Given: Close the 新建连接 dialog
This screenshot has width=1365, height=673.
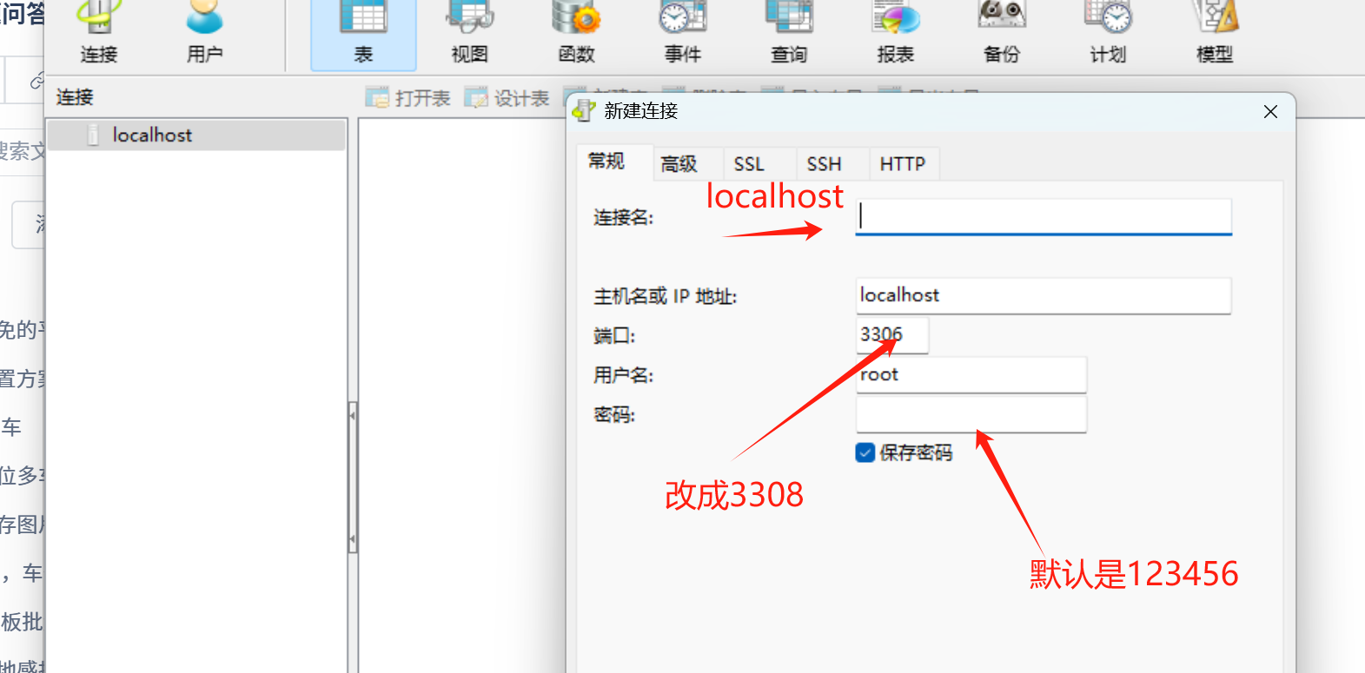Looking at the screenshot, I should coord(1270,111).
